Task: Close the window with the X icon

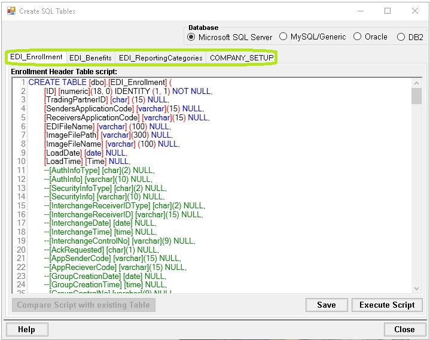Action: [x=415, y=11]
